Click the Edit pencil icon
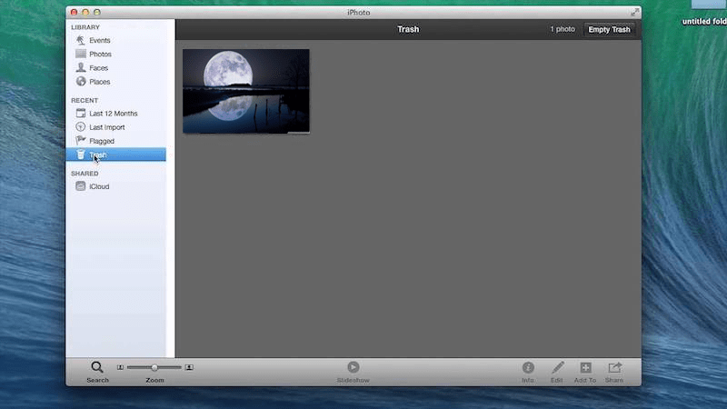The height and width of the screenshot is (409, 727). [x=558, y=368]
